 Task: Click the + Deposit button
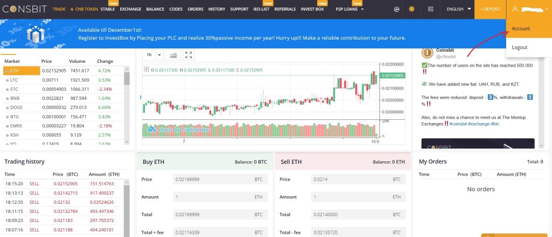pos(490,9)
